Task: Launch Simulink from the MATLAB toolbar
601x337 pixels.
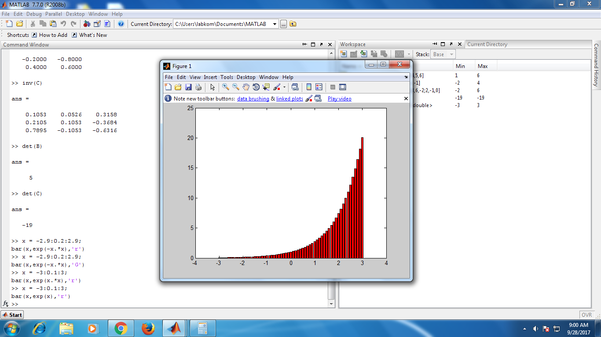Action: (x=87, y=24)
